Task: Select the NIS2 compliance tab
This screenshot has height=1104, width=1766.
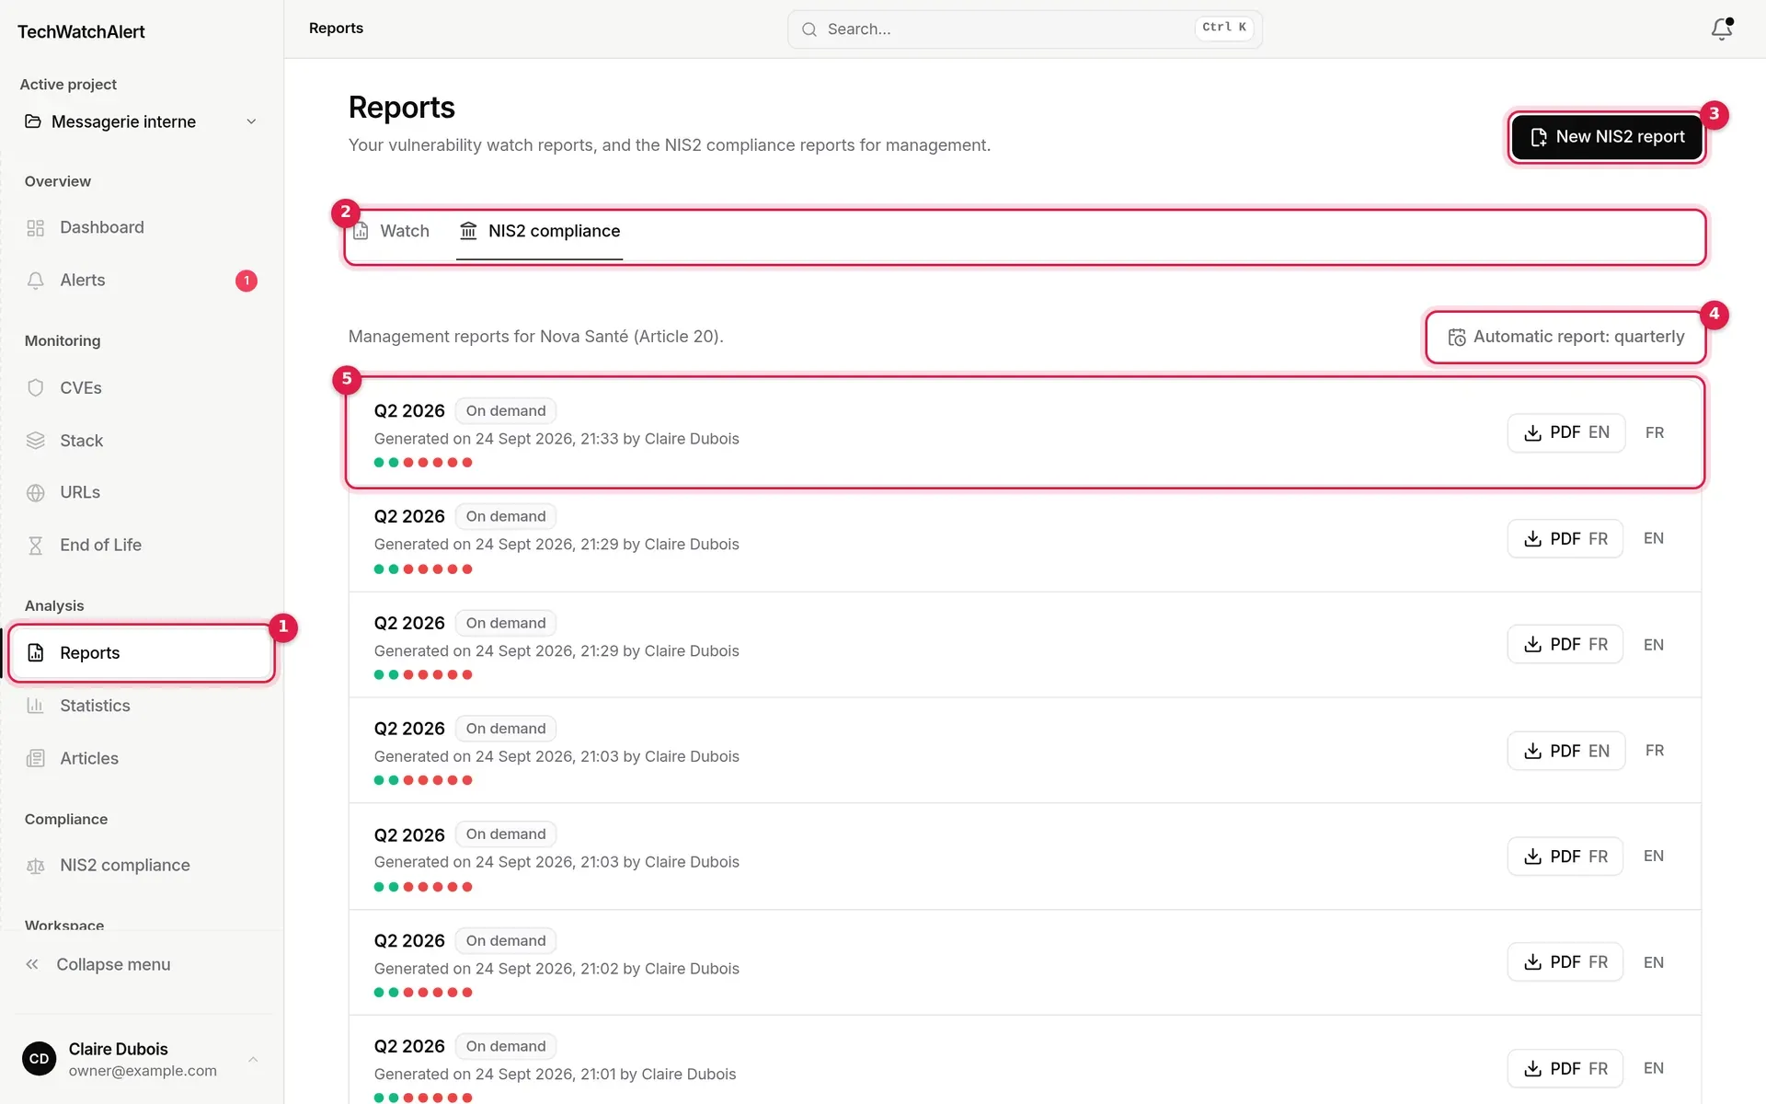Action: pyautogui.click(x=540, y=231)
